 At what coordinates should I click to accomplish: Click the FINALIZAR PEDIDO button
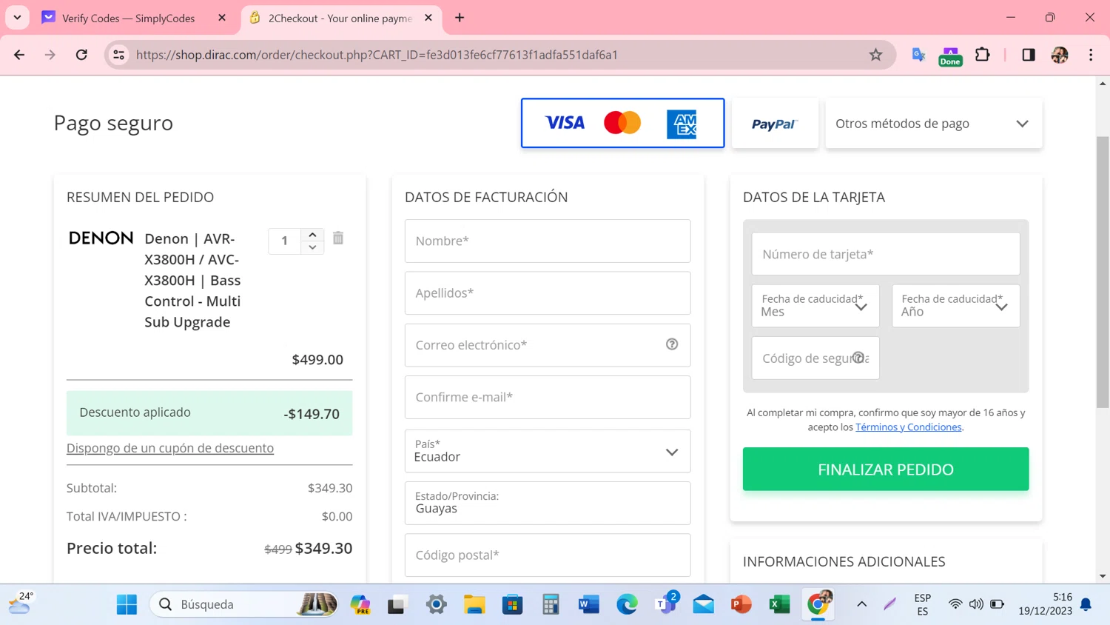pyautogui.click(x=886, y=469)
